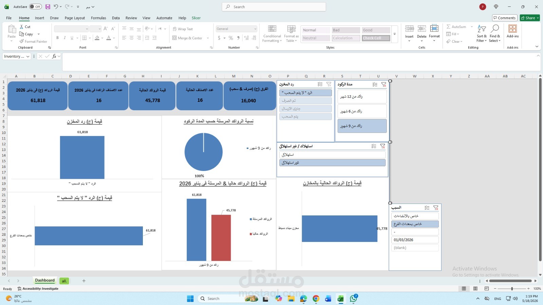This screenshot has width=543, height=305.
Task: Click Increase Font Size icon
Action: 106,29
